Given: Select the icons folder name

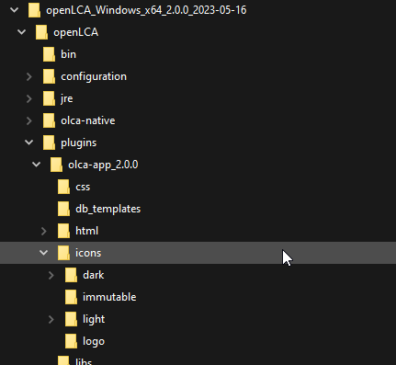Looking at the screenshot, I should click(88, 253).
